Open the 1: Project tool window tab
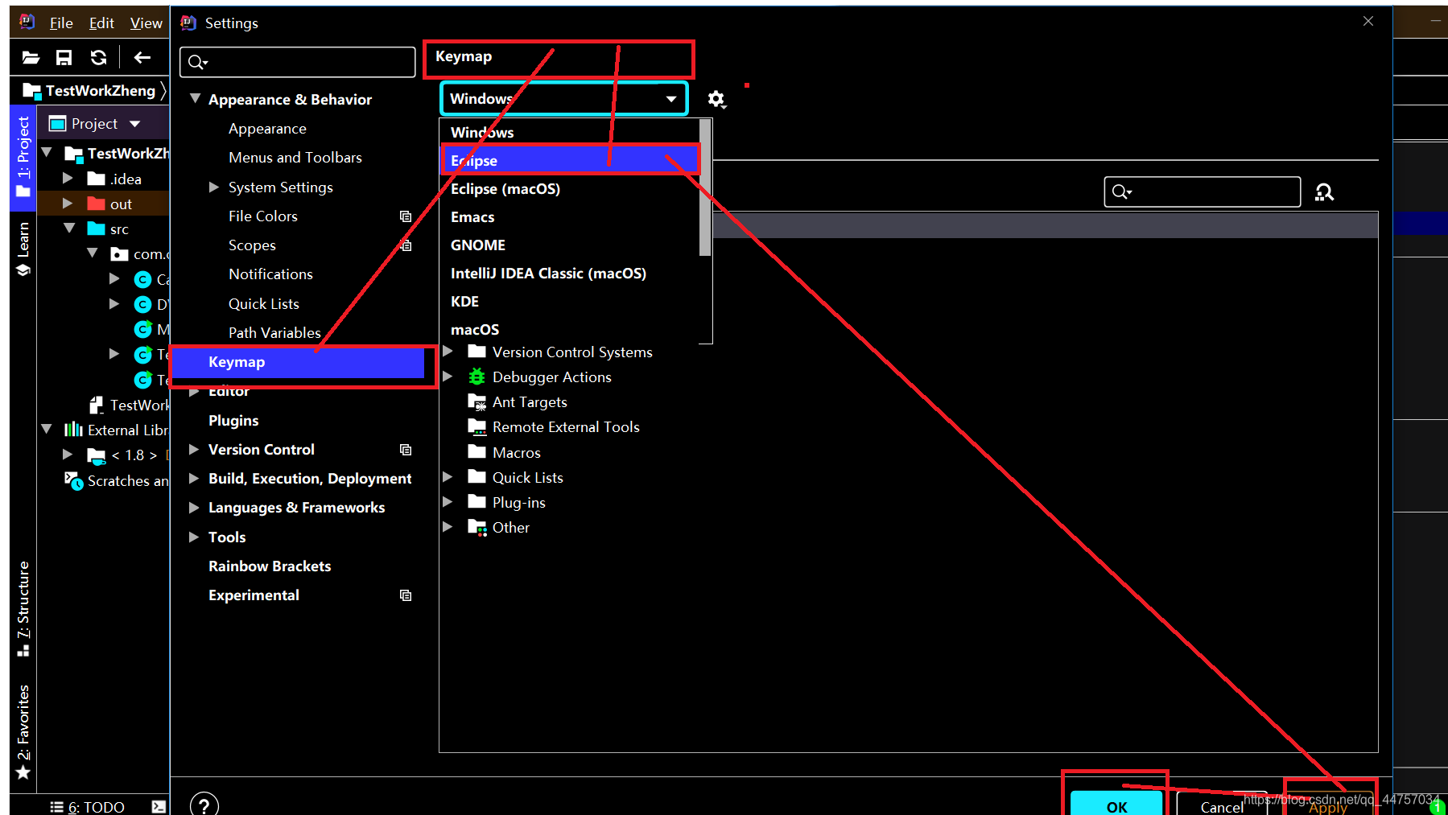The image size is (1448, 815). pyautogui.click(x=23, y=156)
